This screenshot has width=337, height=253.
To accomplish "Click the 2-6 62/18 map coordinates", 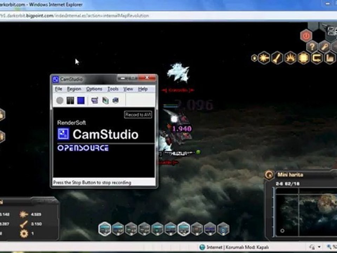I will point(288,184).
